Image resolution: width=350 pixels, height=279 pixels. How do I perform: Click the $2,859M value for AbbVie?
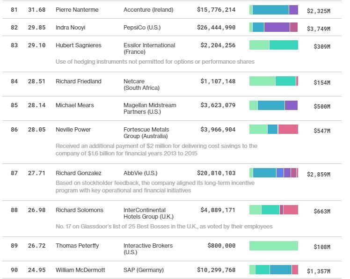318,174
